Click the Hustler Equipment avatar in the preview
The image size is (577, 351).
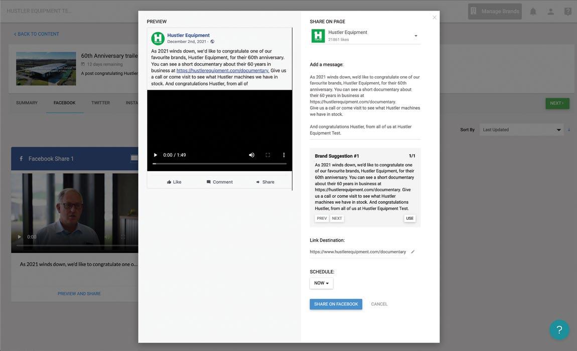point(158,38)
